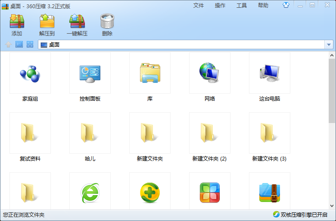Click the scrollbar down arrow
The width and height of the screenshot is (336, 221).
click(332, 206)
